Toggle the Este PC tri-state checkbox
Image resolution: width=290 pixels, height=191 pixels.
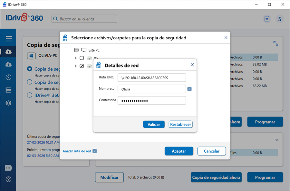76,50
